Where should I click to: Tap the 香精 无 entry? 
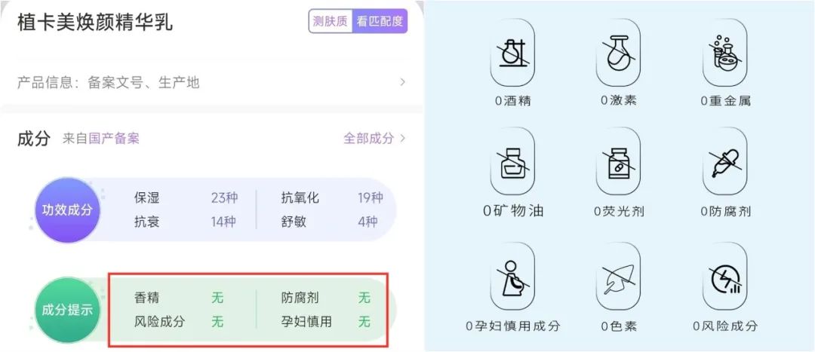(179, 298)
